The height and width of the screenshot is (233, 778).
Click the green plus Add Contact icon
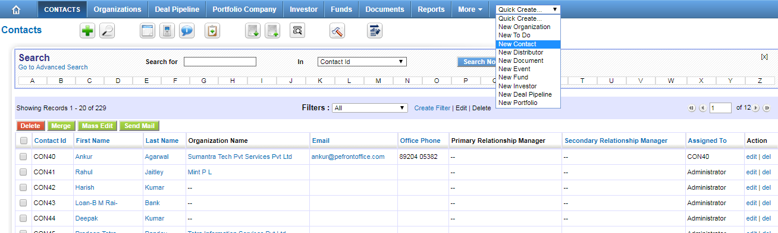tap(87, 31)
